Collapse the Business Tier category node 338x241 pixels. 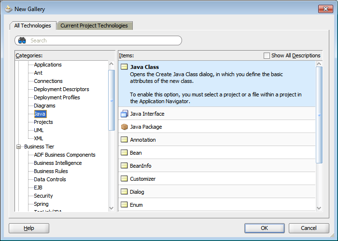tap(19, 147)
